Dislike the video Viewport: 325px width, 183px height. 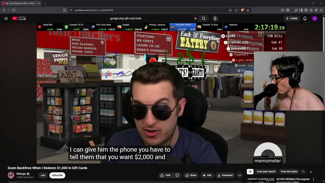pyautogui.click(x=177, y=175)
